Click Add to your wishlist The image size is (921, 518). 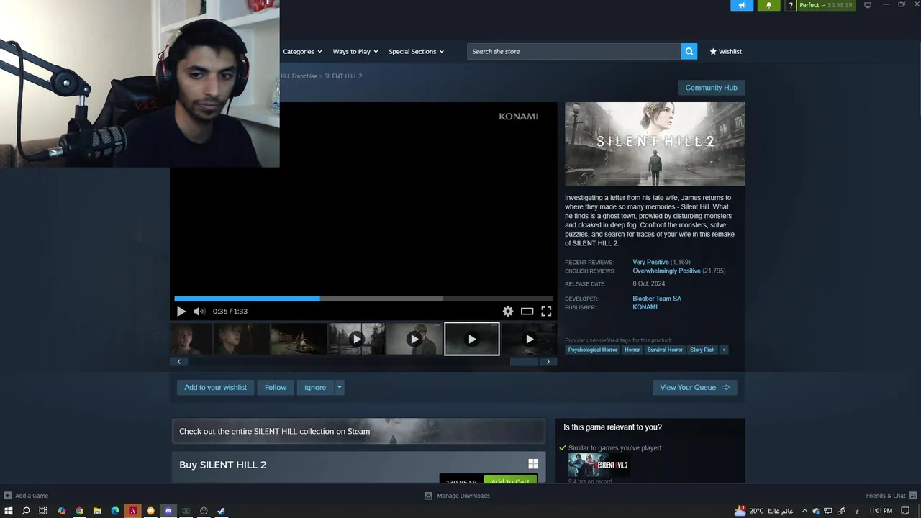point(215,388)
